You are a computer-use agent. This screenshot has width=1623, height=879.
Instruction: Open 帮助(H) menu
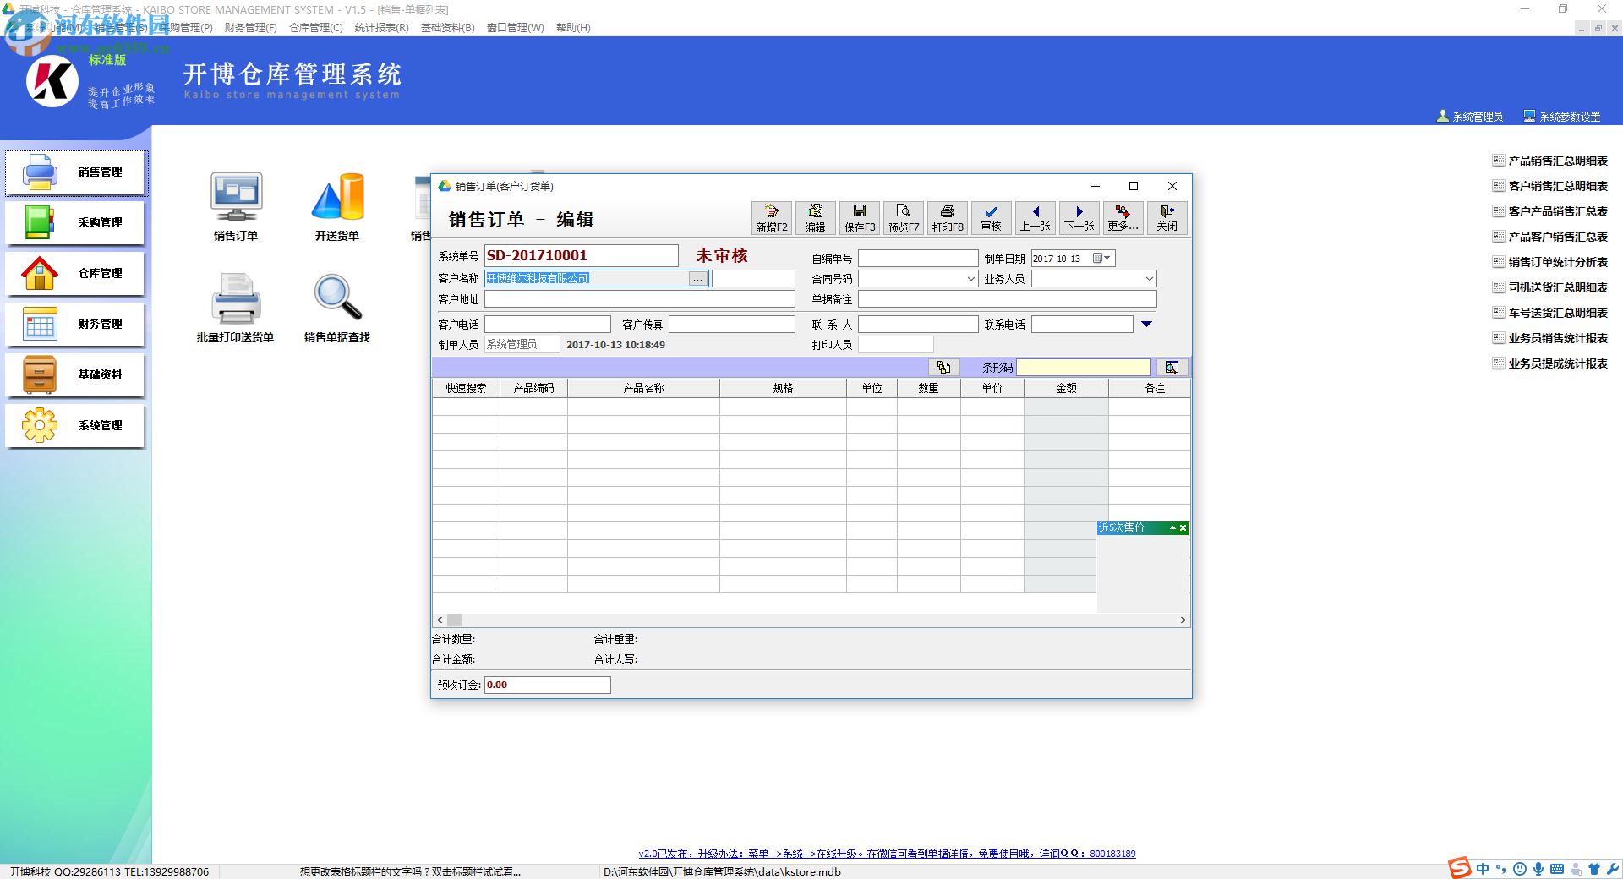pos(573,28)
